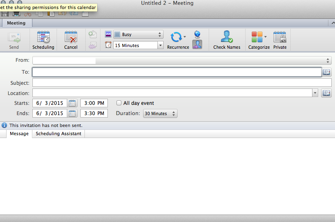Click the Send envelope icon

14,38
